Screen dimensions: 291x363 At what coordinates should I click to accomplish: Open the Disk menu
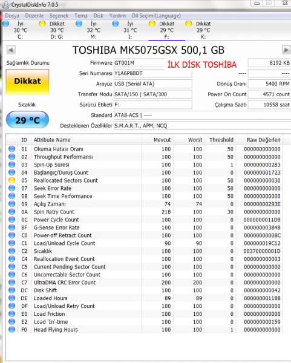(x=98, y=16)
